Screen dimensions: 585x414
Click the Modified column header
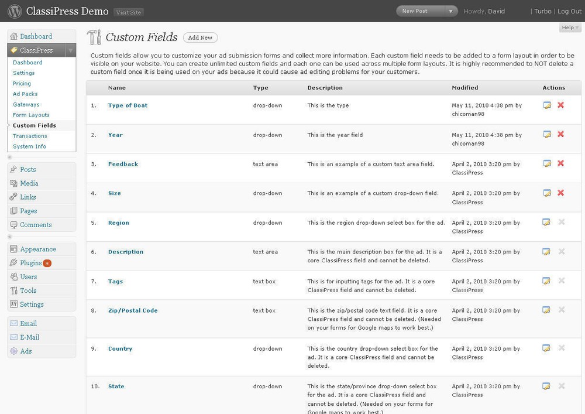pyautogui.click(x=465, y=88)
